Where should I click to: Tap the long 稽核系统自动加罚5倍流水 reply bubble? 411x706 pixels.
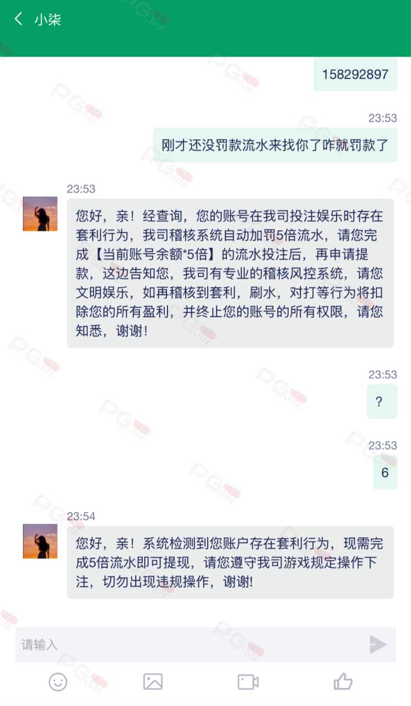(230, 273)
